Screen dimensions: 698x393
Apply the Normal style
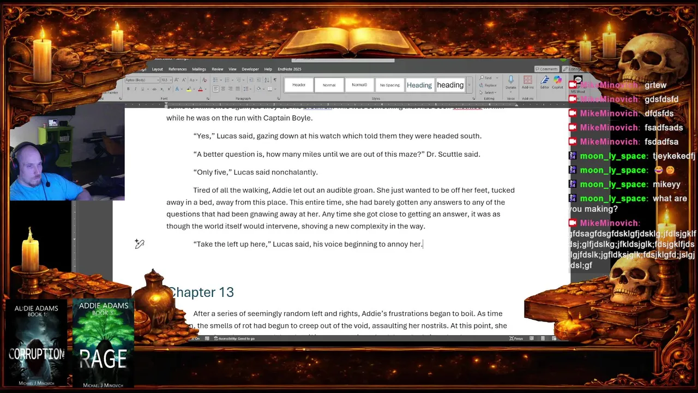coord(329,85)
